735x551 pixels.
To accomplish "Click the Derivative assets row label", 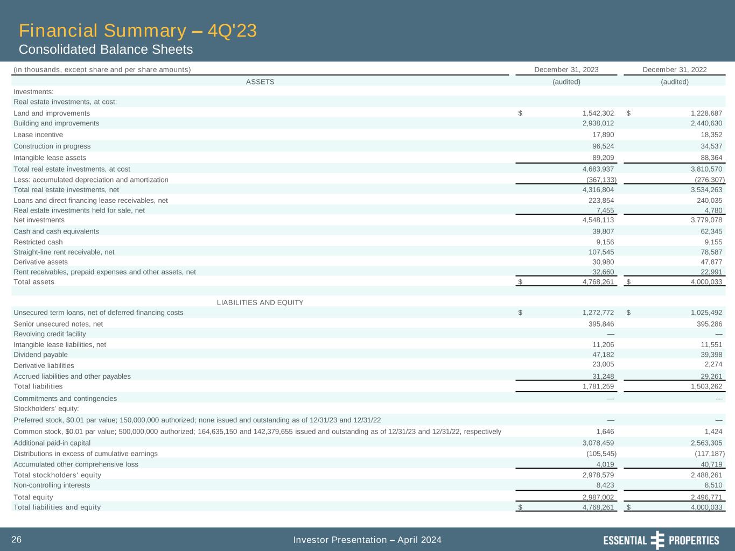I will (x=40, y=262).
